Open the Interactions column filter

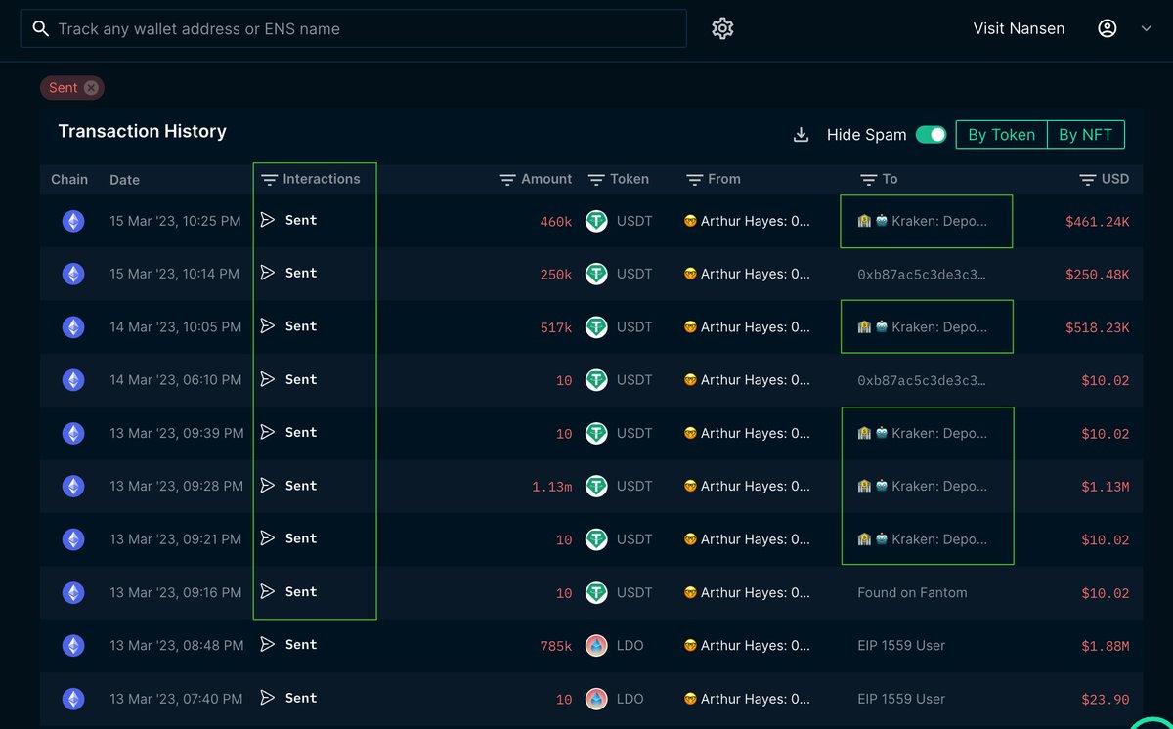tap(268, 179)
